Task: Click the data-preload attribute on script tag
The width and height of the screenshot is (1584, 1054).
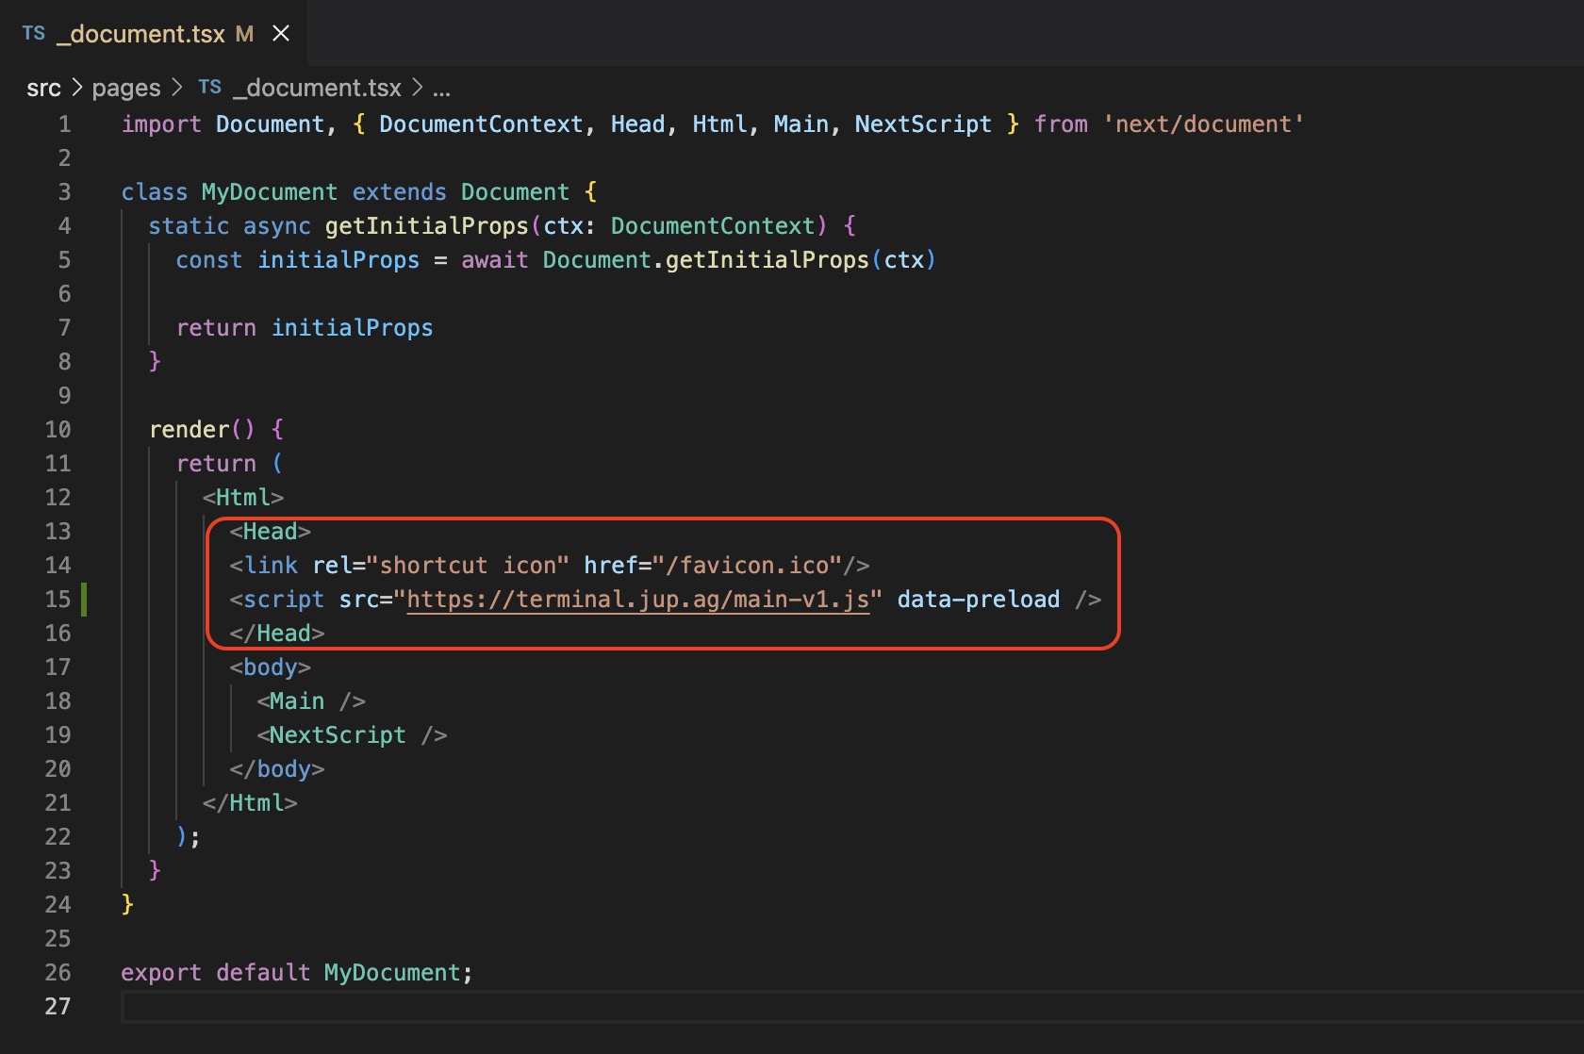Action: tap(978, 600)
